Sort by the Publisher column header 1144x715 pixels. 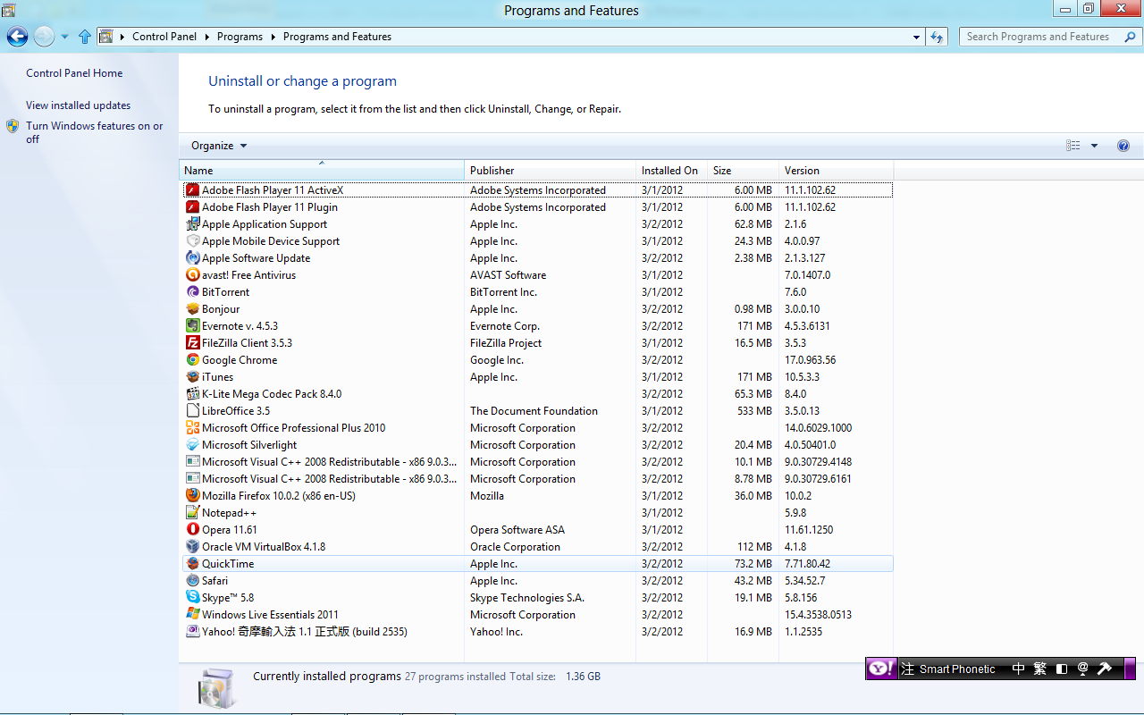click(x=551, y=170)
